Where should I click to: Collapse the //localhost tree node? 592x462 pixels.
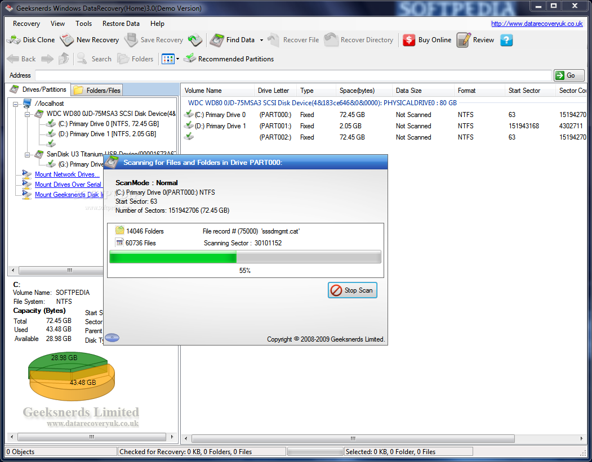(15, 104)
